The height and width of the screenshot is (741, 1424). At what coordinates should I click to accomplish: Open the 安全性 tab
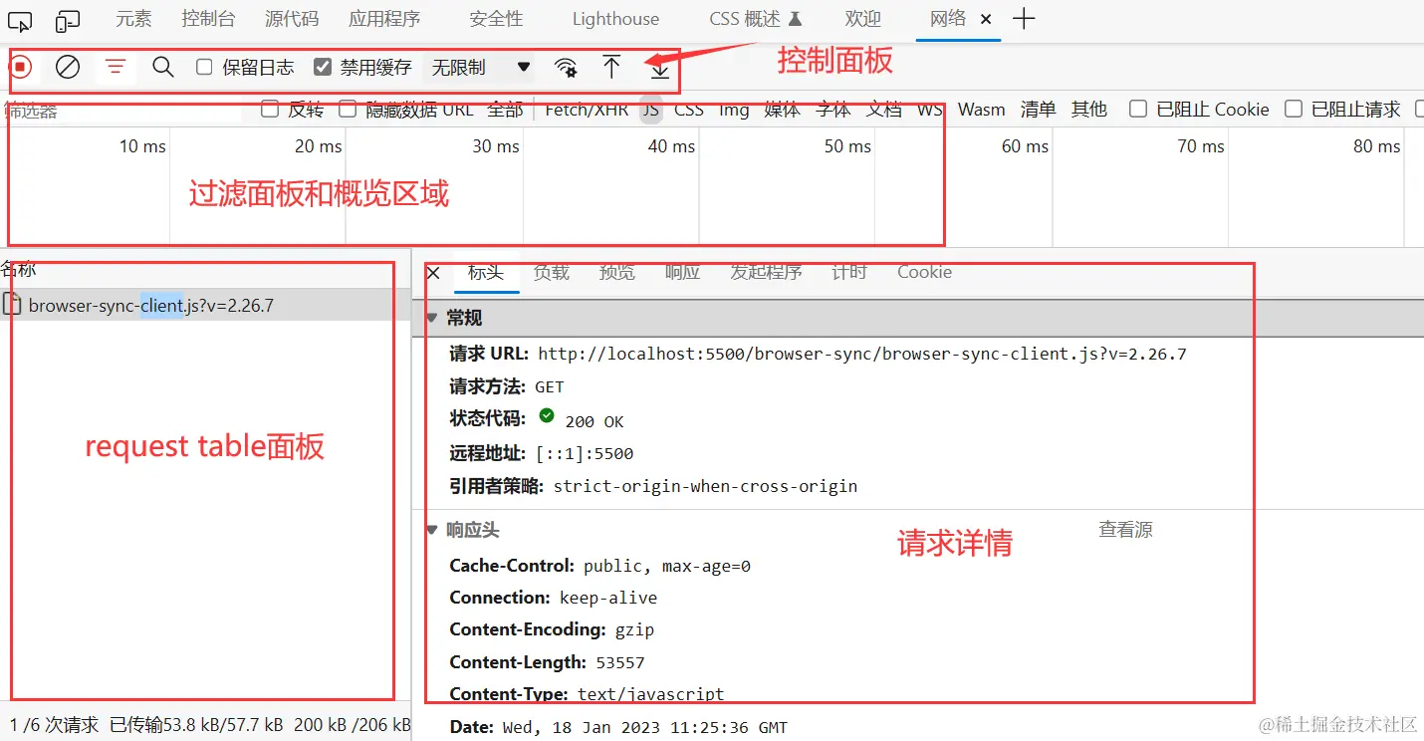[496, 19]
